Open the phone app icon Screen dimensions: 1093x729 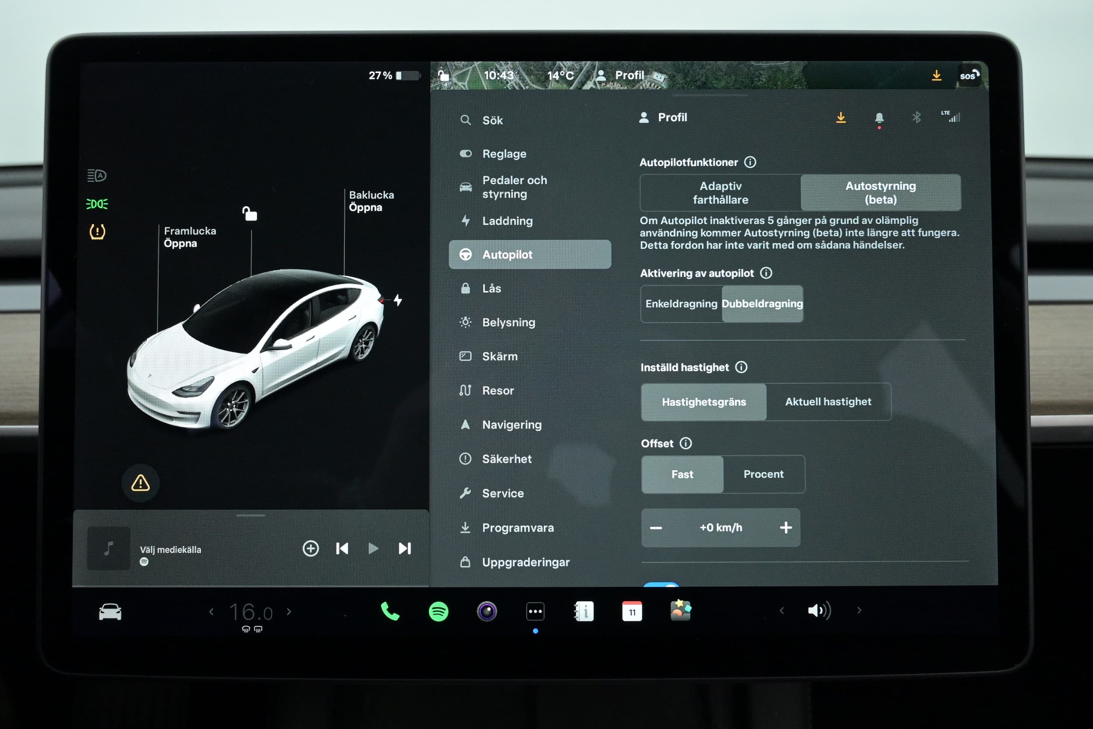coord(390,611)
